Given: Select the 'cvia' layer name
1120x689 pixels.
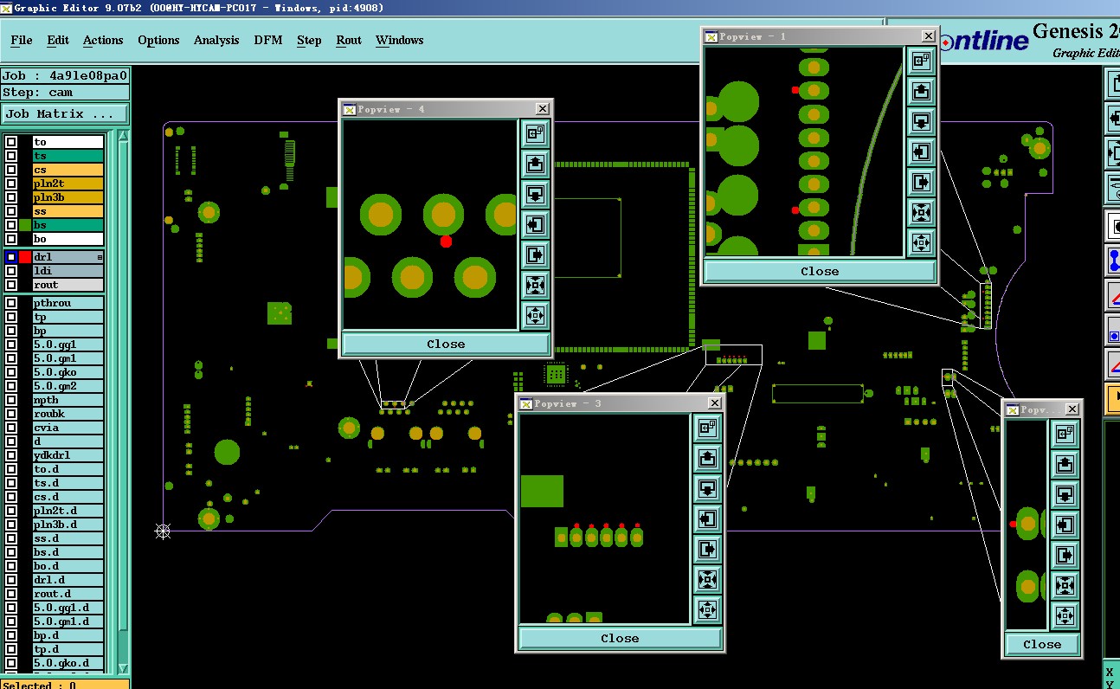Looking at the screenshot, I should coord(68,428).
